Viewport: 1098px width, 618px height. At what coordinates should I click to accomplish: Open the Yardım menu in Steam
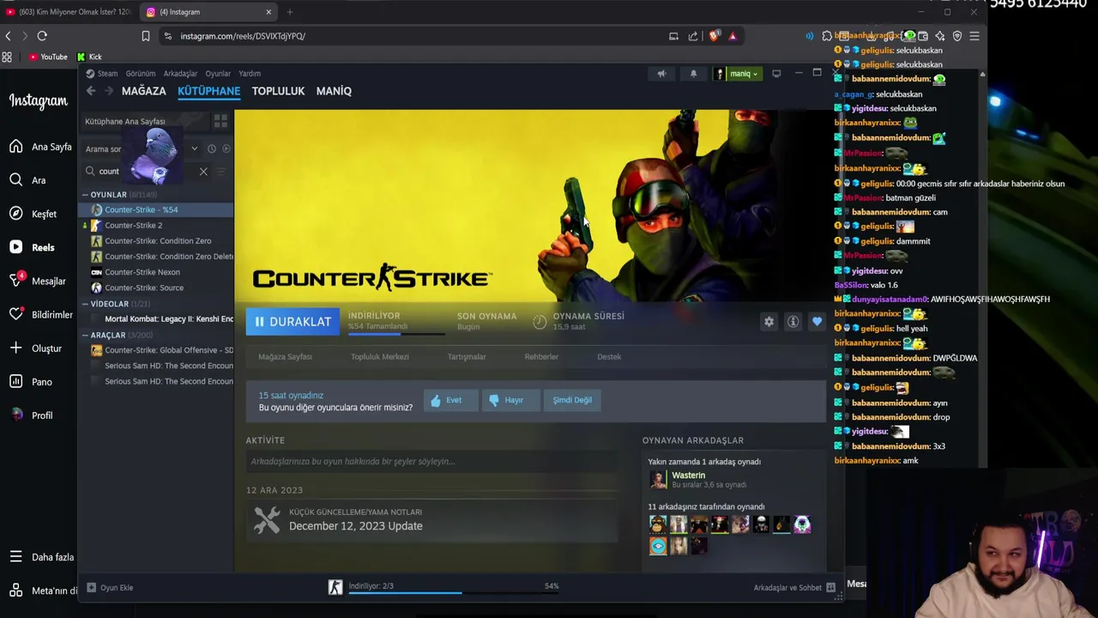pyautogui.click(x=250, y=74)
